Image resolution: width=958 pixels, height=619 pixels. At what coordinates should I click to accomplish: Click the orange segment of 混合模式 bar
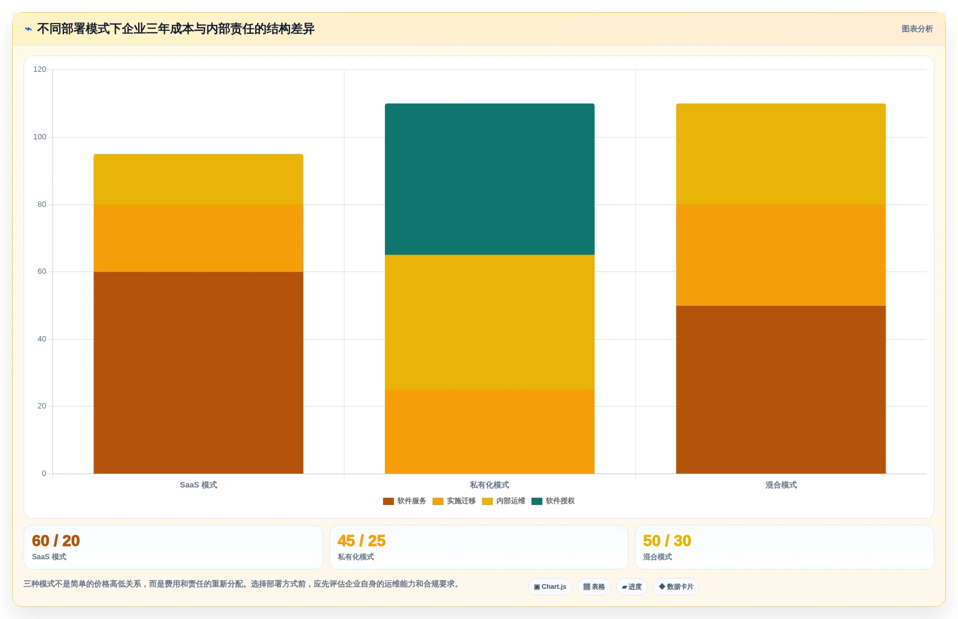781,255
